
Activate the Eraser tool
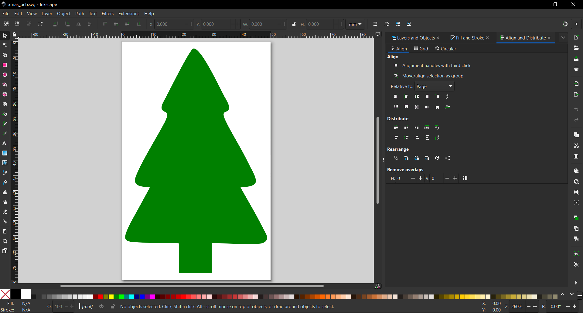(x=5, y=212)
